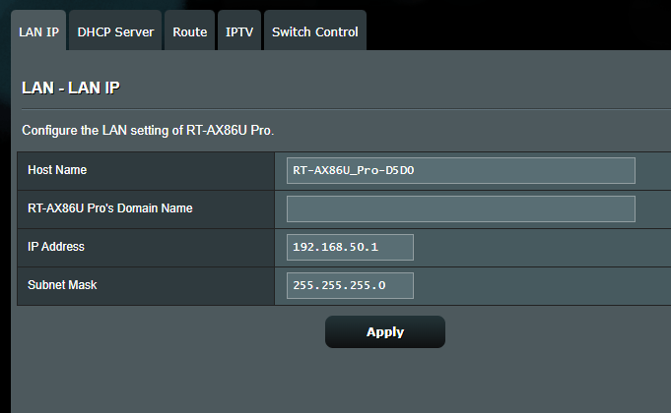
Task: Click the 'Configure the LAN setting' description text
Action: [x=148, y=130]
